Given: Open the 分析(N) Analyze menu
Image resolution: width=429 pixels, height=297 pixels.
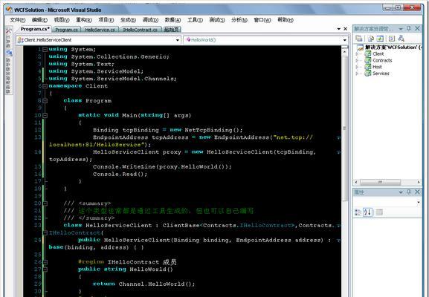Looking at the screenshot, I should [239, 20].
